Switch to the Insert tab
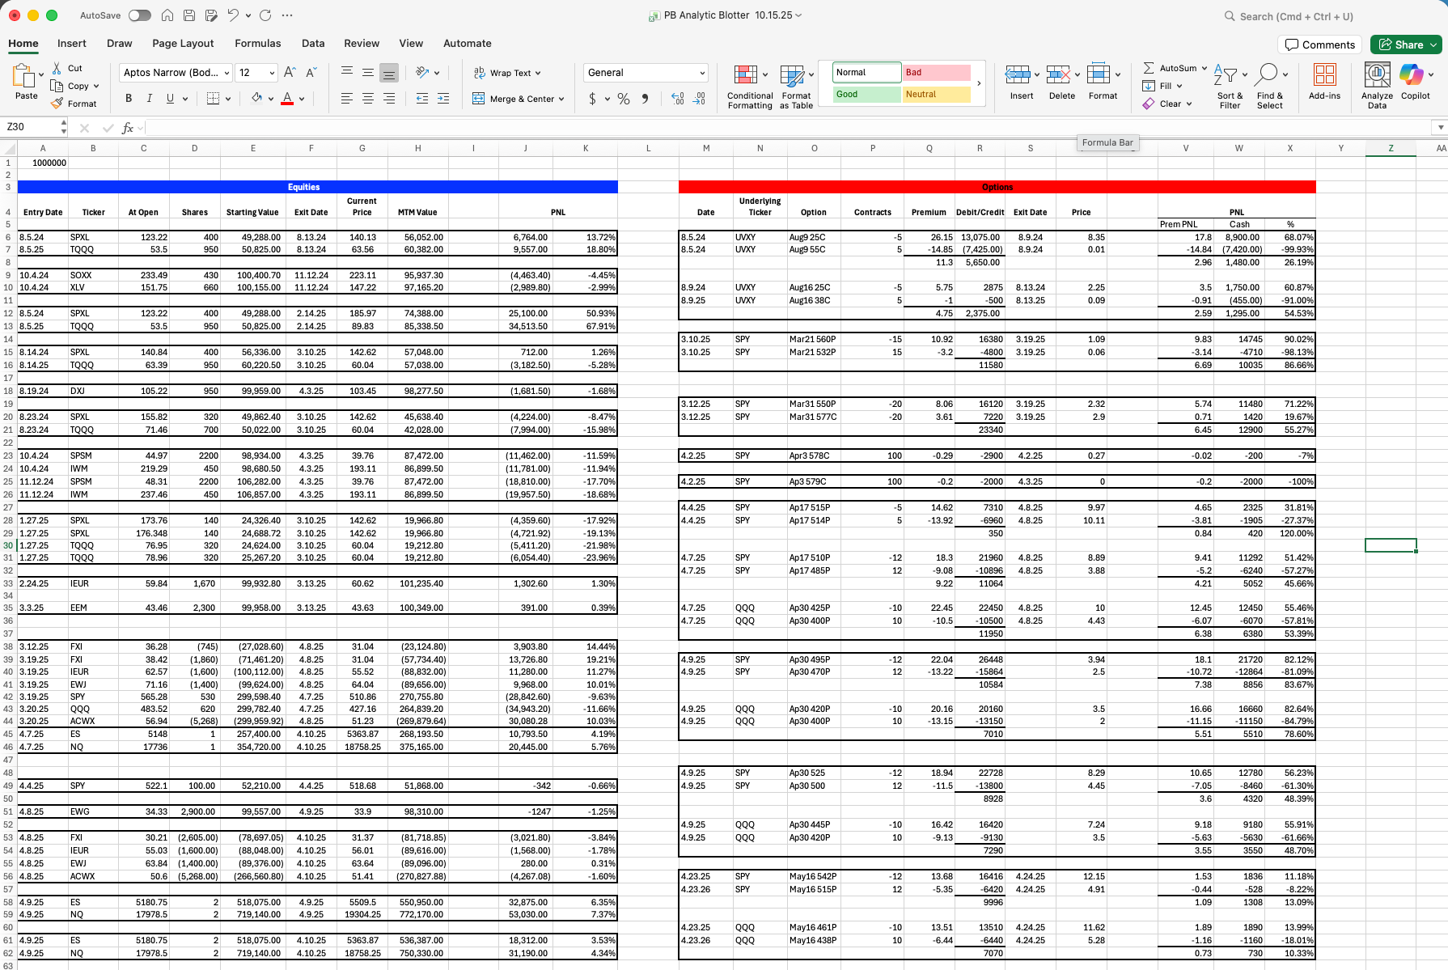The width and height of the screenshot is (1448, 970). (x=72, y=44)
